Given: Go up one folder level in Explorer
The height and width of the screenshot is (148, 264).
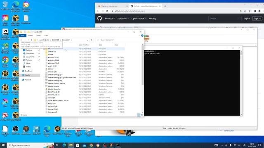Looking at the screenshot, I should point(31,40).
